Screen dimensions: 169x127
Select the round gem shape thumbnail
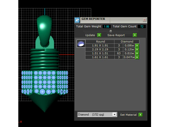[81, 44]
